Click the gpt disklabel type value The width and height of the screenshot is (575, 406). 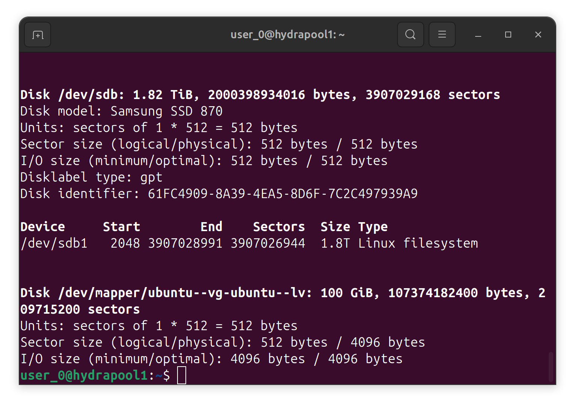(151, 177)
